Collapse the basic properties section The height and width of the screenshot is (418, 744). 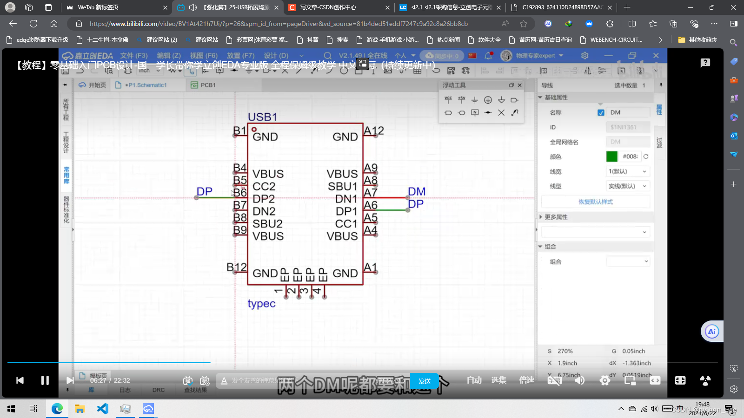[x=540, y=97]
